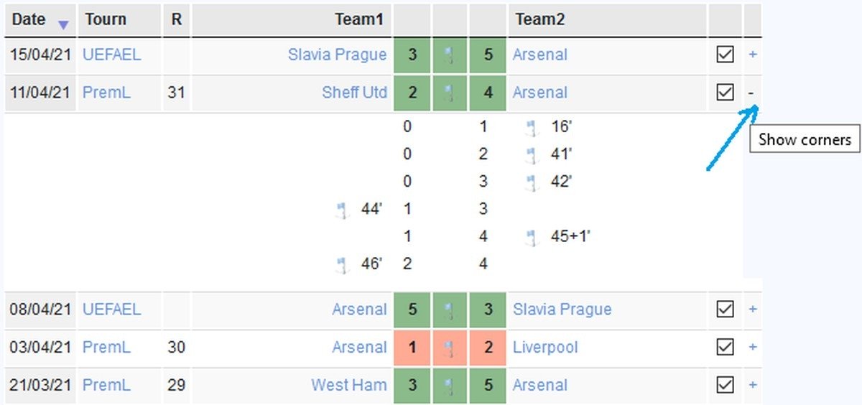862x405 pixels.
Task: Click corner flag icon in West Ham row
Action: pyautogui.click(x=450, y=386)
